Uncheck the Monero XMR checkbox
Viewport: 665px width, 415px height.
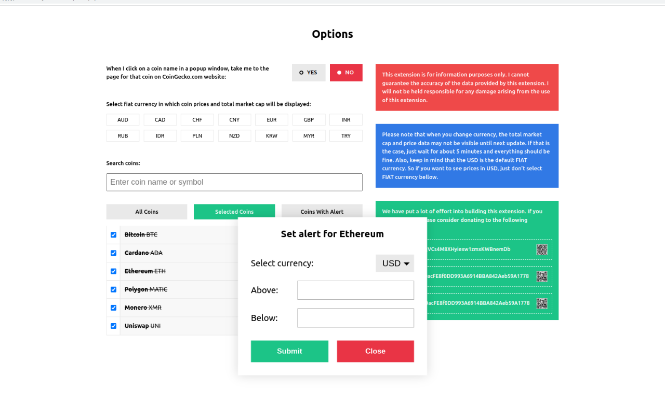coord(113,308)
